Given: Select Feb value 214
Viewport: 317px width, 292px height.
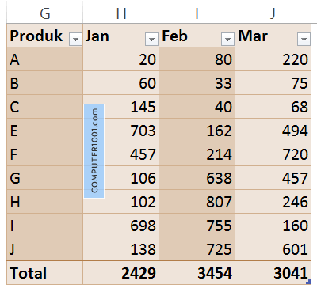Looking at the screenshot, I should [197, 154].
